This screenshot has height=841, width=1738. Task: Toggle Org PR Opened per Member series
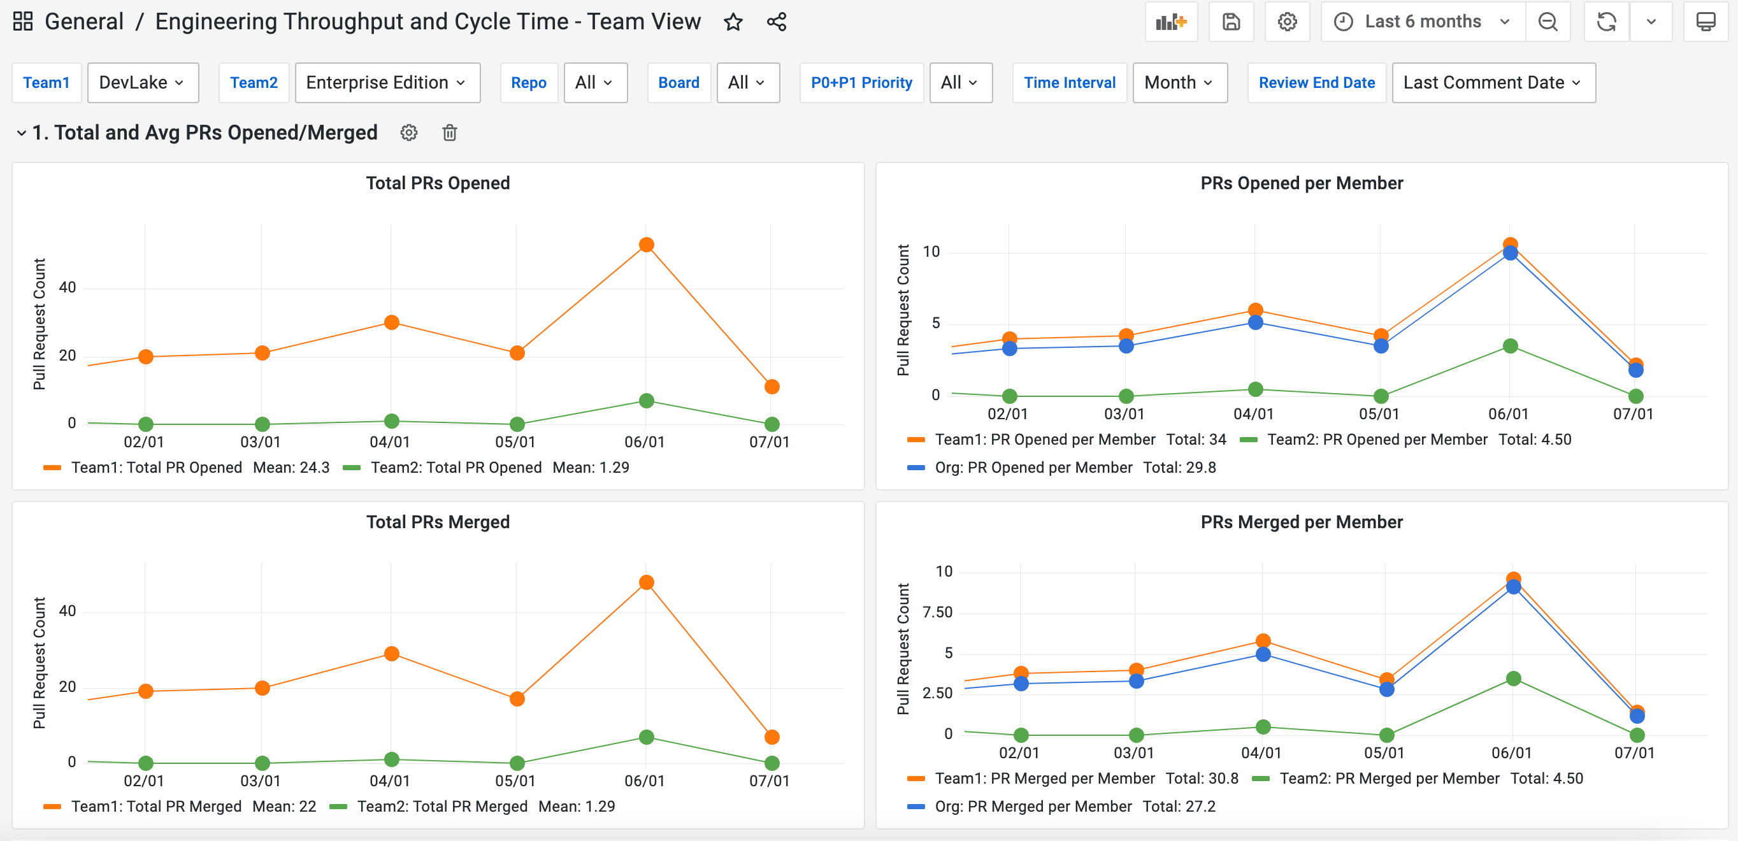(x=1033, y=467)
